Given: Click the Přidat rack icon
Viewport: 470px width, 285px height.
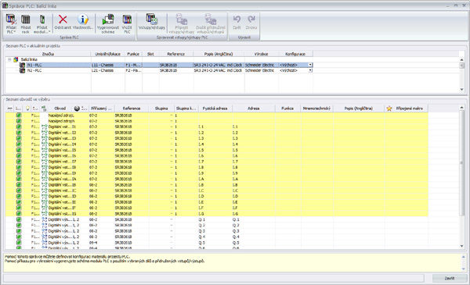Looking at the screenshot, I should (26, 20).
